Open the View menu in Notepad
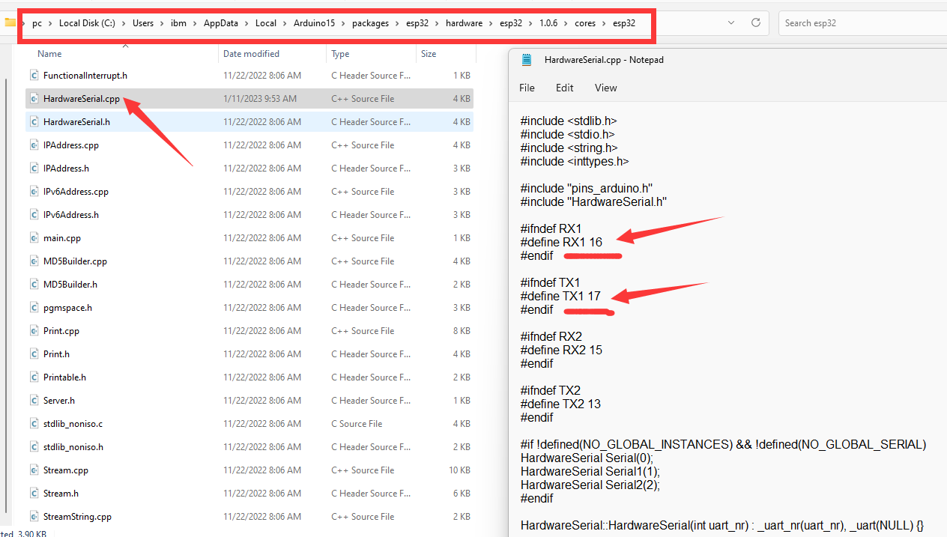 tap(605, 88)
